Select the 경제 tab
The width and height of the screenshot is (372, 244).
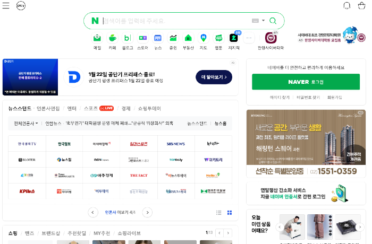pos(126,109)
